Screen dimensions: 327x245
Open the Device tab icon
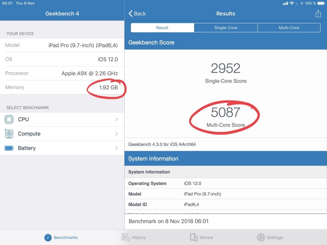click(193, 237)
